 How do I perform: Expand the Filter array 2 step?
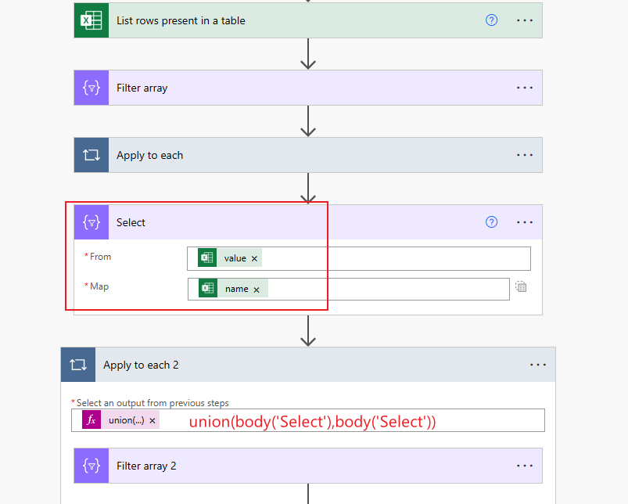[x=308, y=466]
